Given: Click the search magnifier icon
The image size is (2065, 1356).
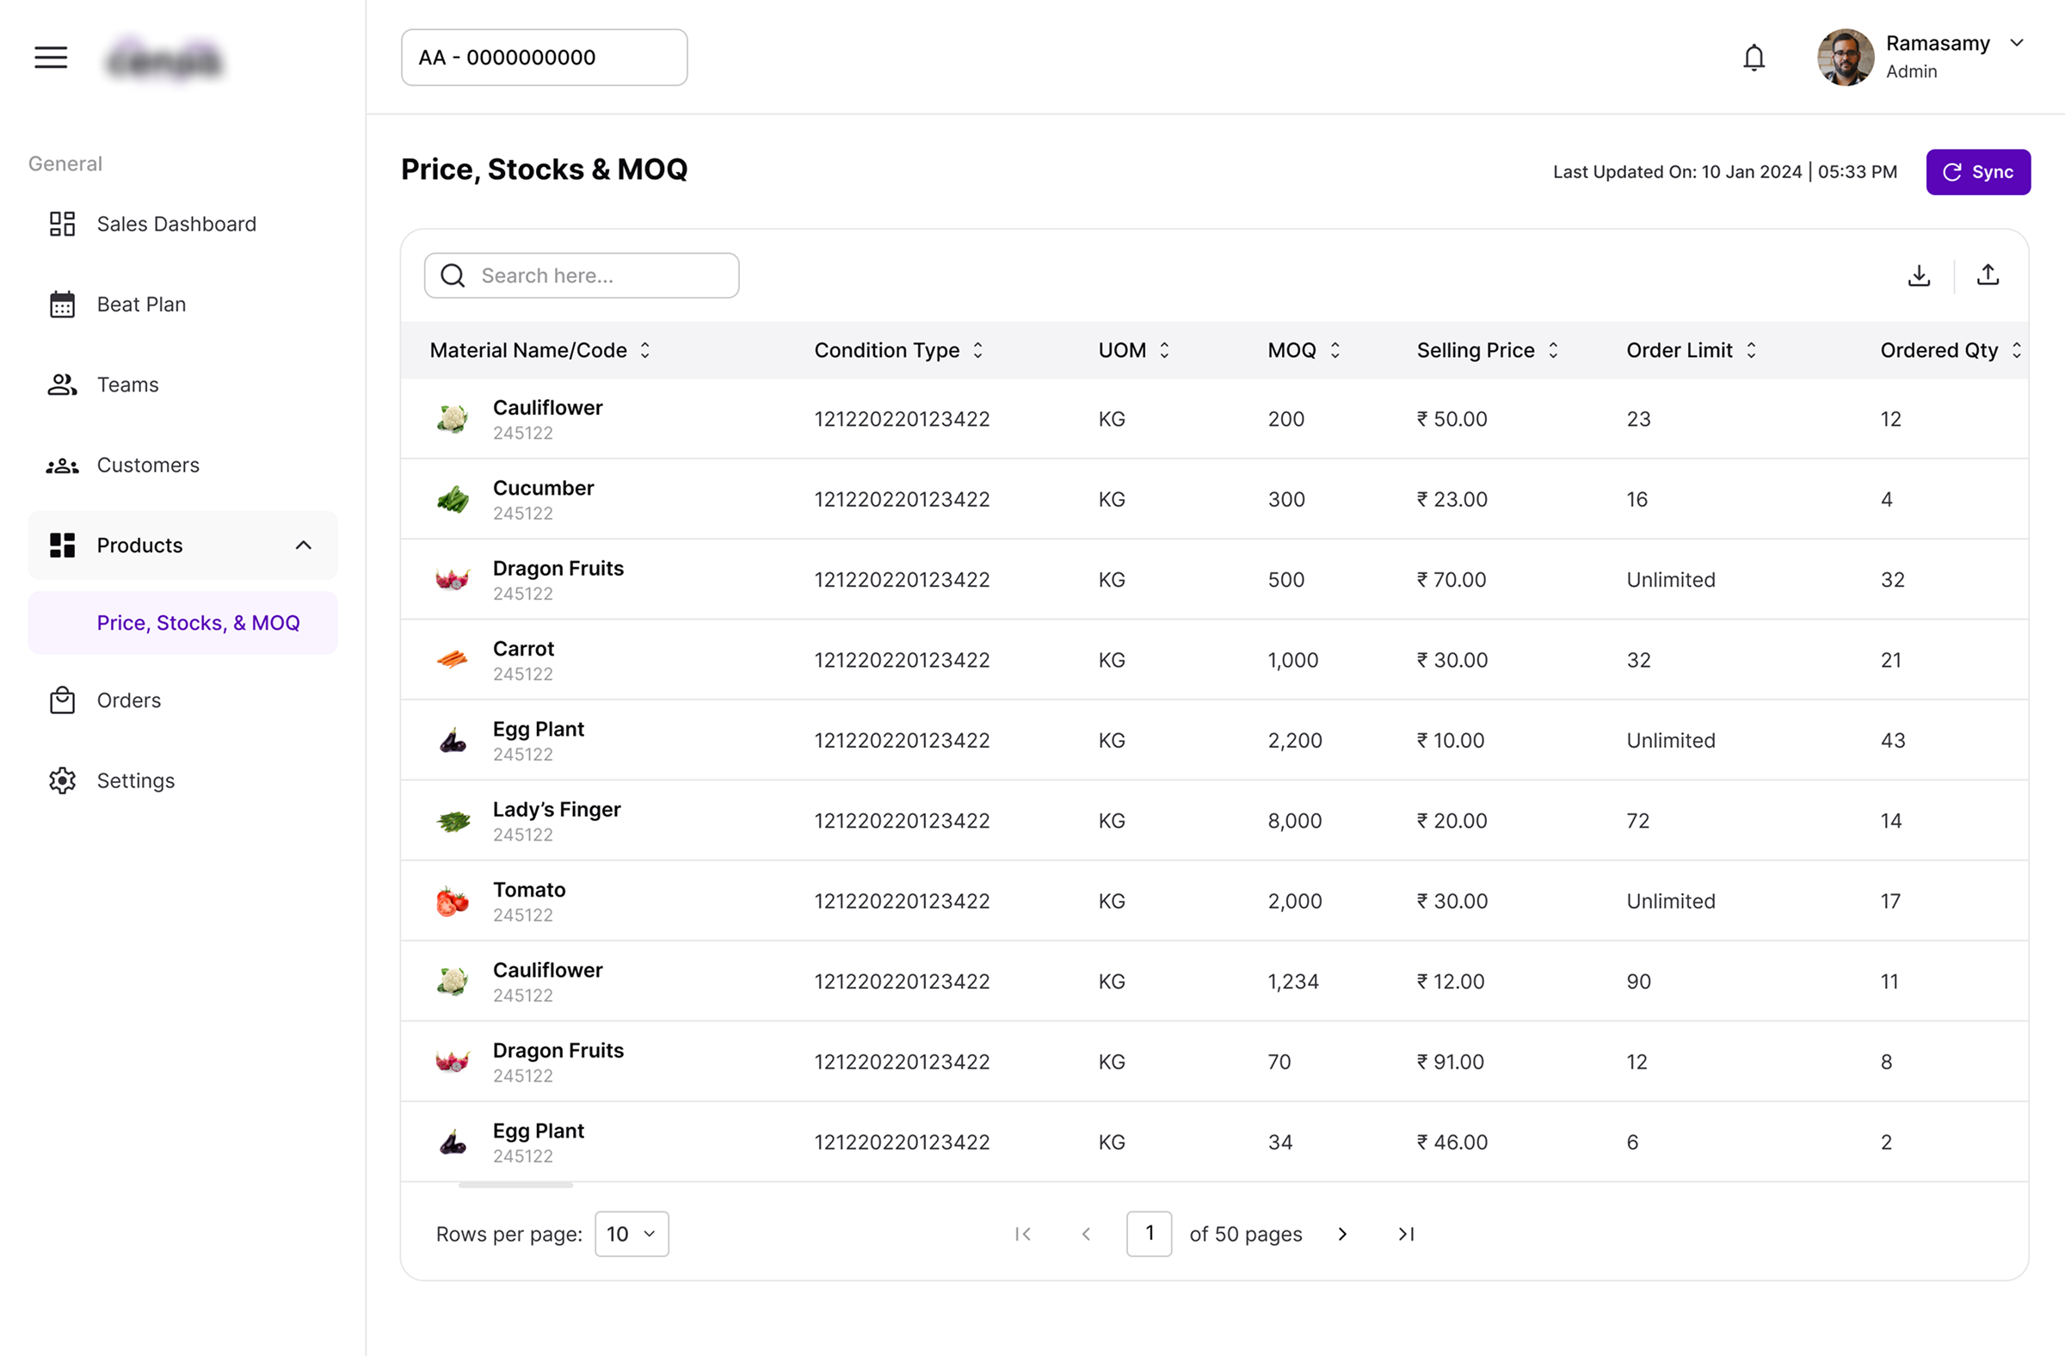Looking at the screenshot, I should pyautogui.click(x=453, y=276).
